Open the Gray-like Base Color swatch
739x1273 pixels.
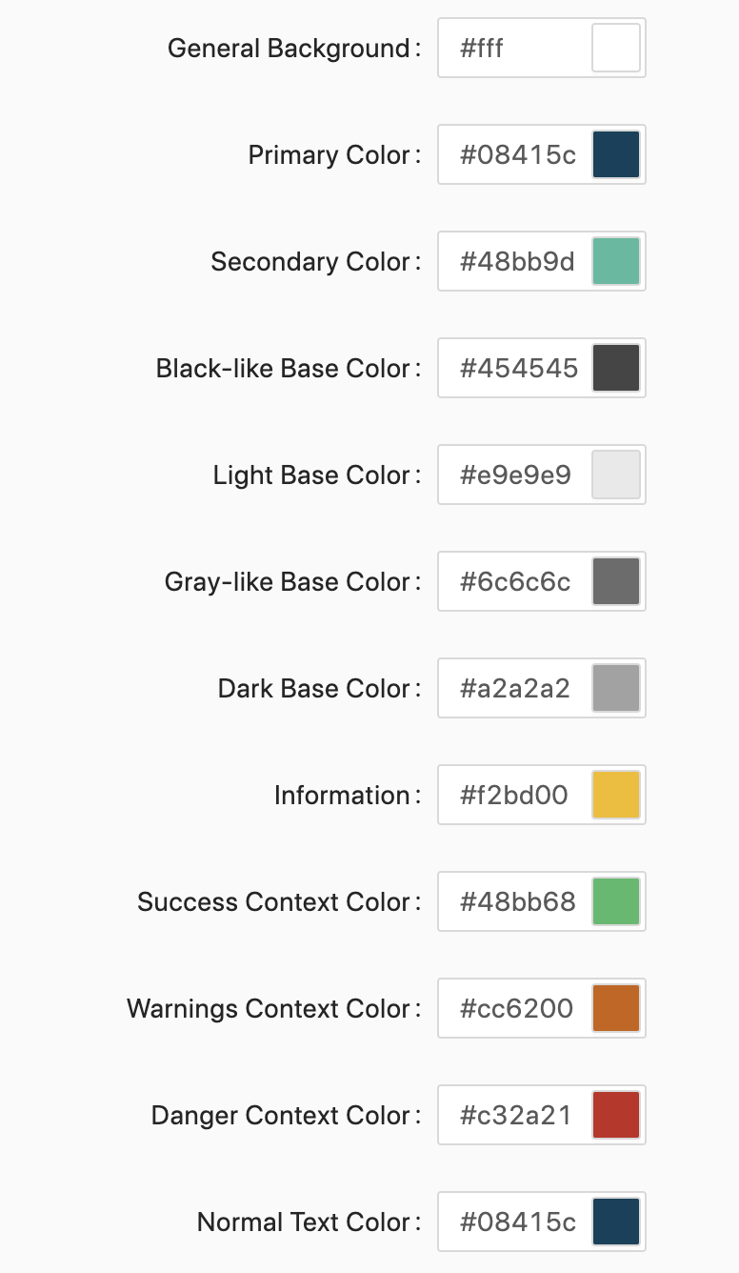tap(616, 581)
